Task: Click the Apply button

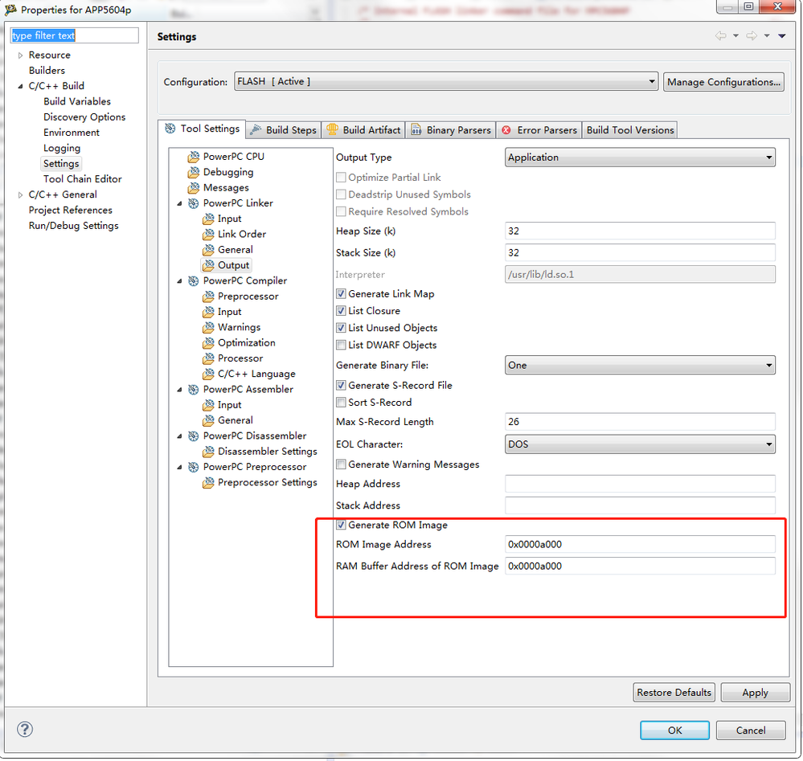Action: pos(755,693)
